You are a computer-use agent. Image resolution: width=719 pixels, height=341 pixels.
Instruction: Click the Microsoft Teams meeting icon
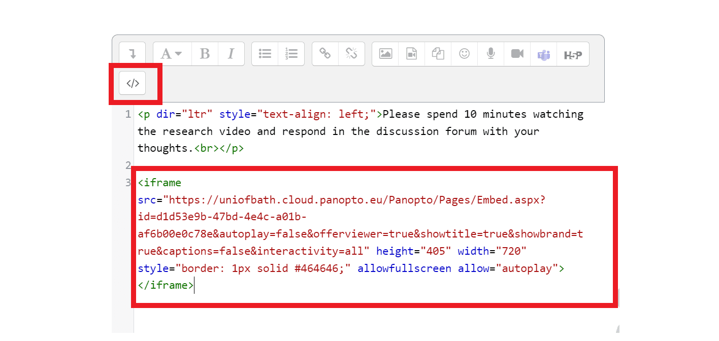click(544, 54)
